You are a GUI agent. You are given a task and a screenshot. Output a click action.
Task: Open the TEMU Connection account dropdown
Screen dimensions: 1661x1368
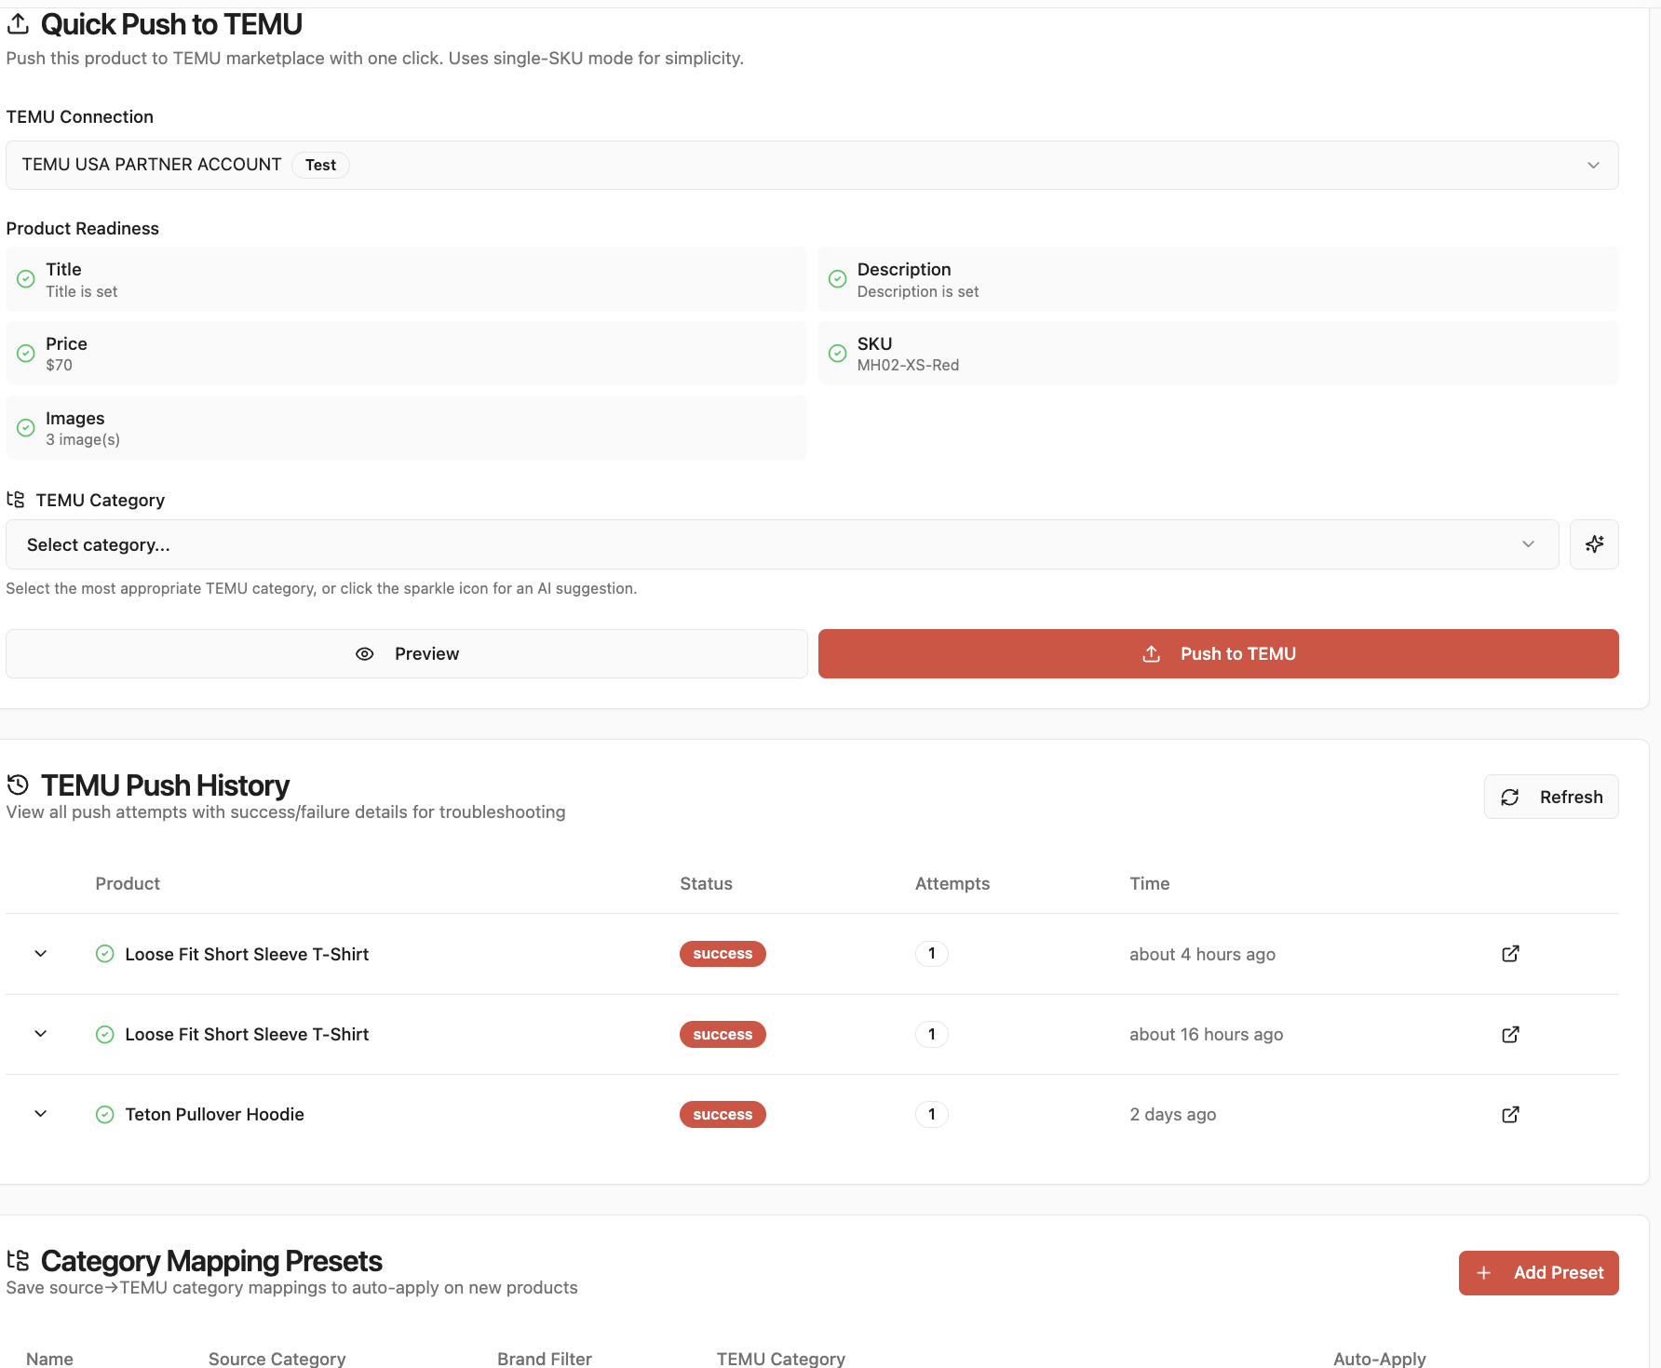tap(1594, 165)
